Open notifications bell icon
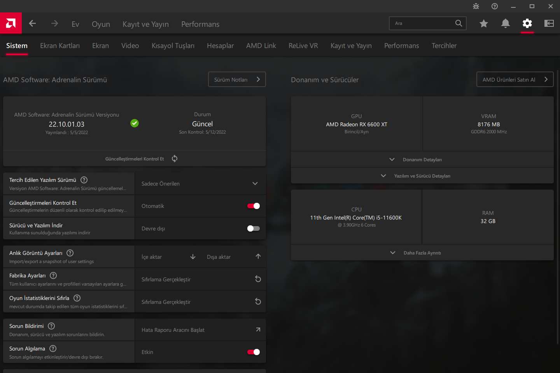This screenshot has width=560, height=373. [x=506, y=24]
